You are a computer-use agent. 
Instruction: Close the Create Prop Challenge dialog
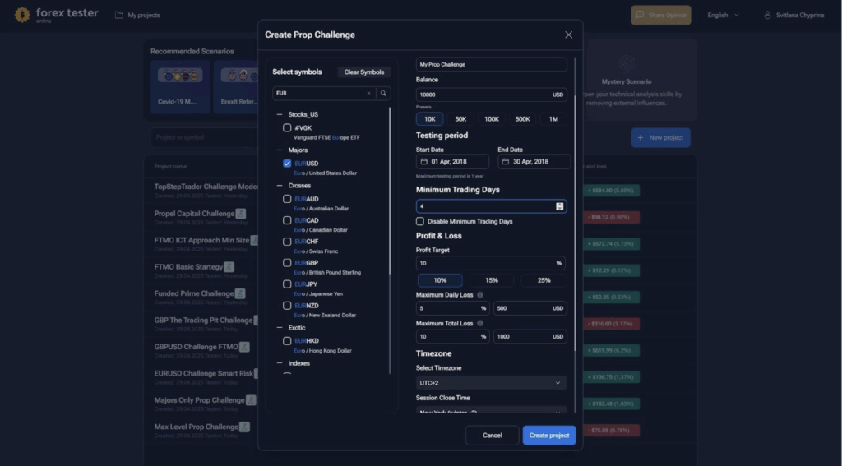(x=569, y=35)
